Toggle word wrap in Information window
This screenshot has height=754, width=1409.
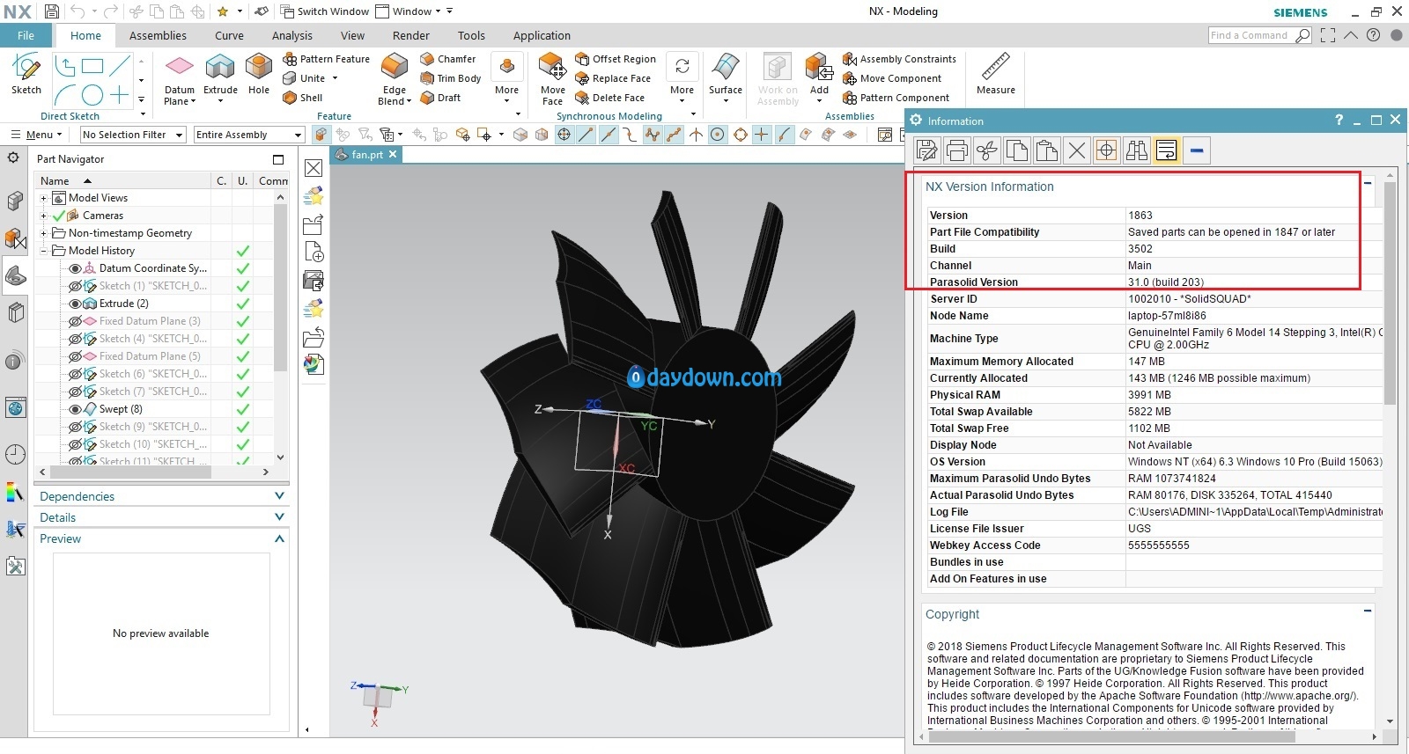pos(1167,150)
